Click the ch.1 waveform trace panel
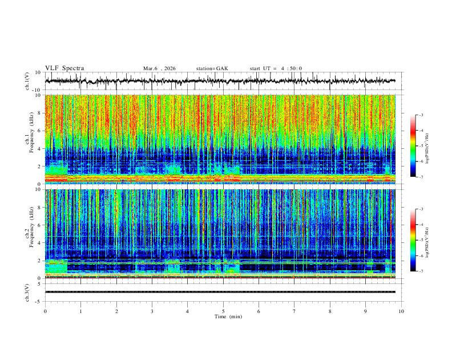 [x=224, y=81]
